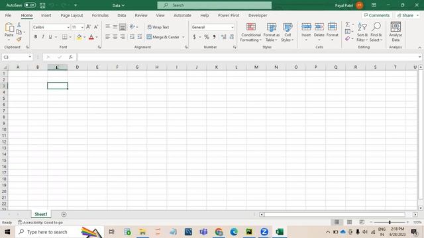Open Conditional Formatting menu
The image size is (424, 238).
pos(251,32)
